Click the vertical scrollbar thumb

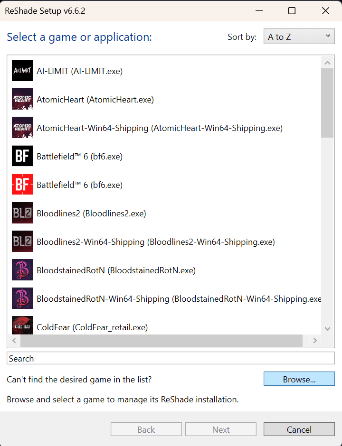(327, 103)
